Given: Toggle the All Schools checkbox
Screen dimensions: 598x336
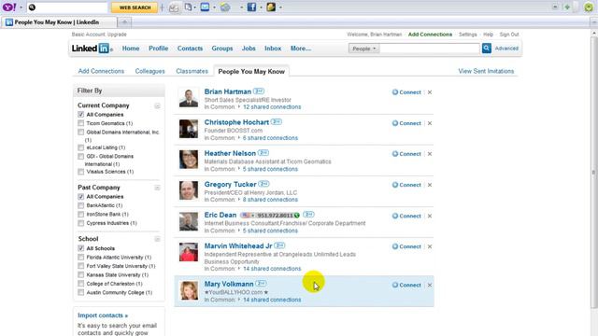Looking at the screenshot, I should [x=81, y=248].
